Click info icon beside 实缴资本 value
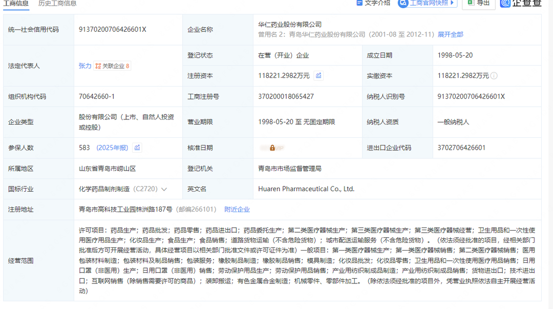Viewport: 553px width, 309px height. [x=494, y=76]
